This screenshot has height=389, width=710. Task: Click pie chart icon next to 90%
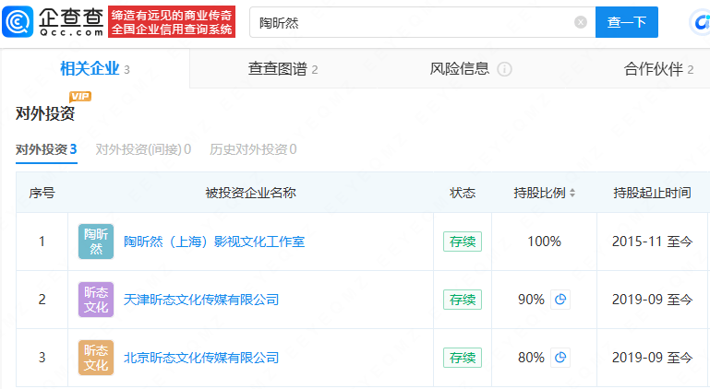point(560,300)
